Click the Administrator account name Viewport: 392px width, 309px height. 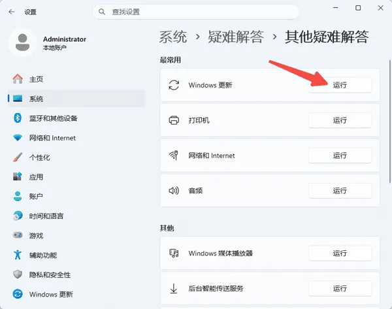point(65,39)
